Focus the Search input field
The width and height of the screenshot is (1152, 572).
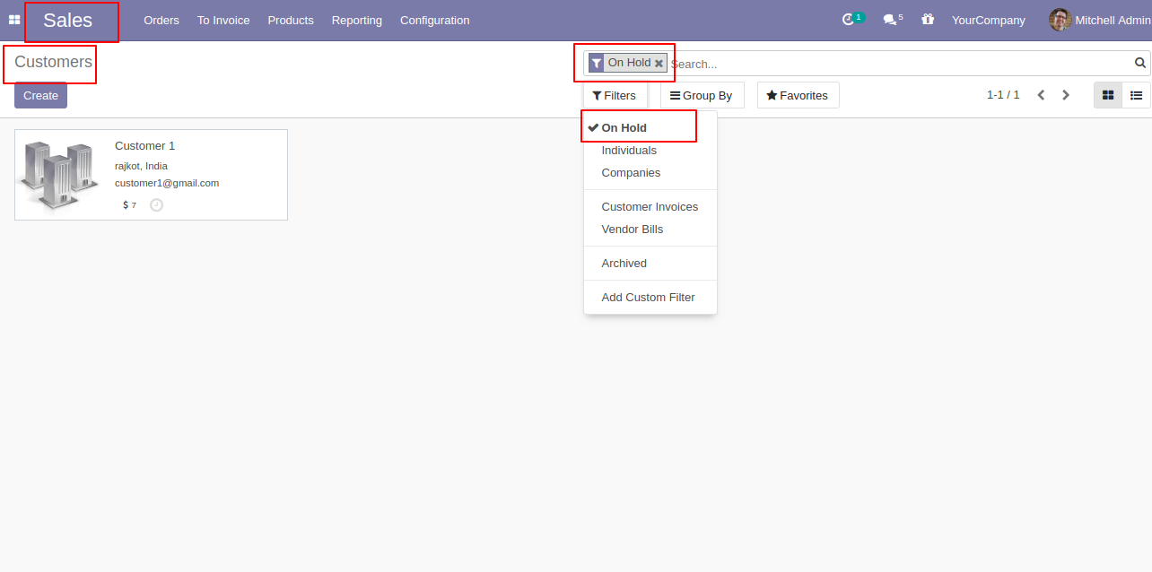coord(900,64)
